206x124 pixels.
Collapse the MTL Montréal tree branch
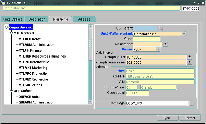(11, 33)
